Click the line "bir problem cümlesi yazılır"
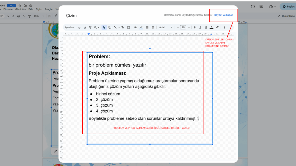Viewport: 296px width, 166px height. [117, 65]
